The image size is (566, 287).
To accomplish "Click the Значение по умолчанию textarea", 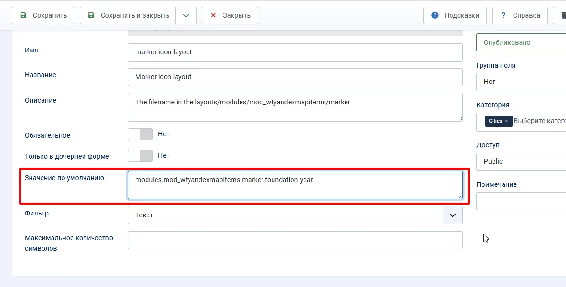I will click(x=295, y=185).
